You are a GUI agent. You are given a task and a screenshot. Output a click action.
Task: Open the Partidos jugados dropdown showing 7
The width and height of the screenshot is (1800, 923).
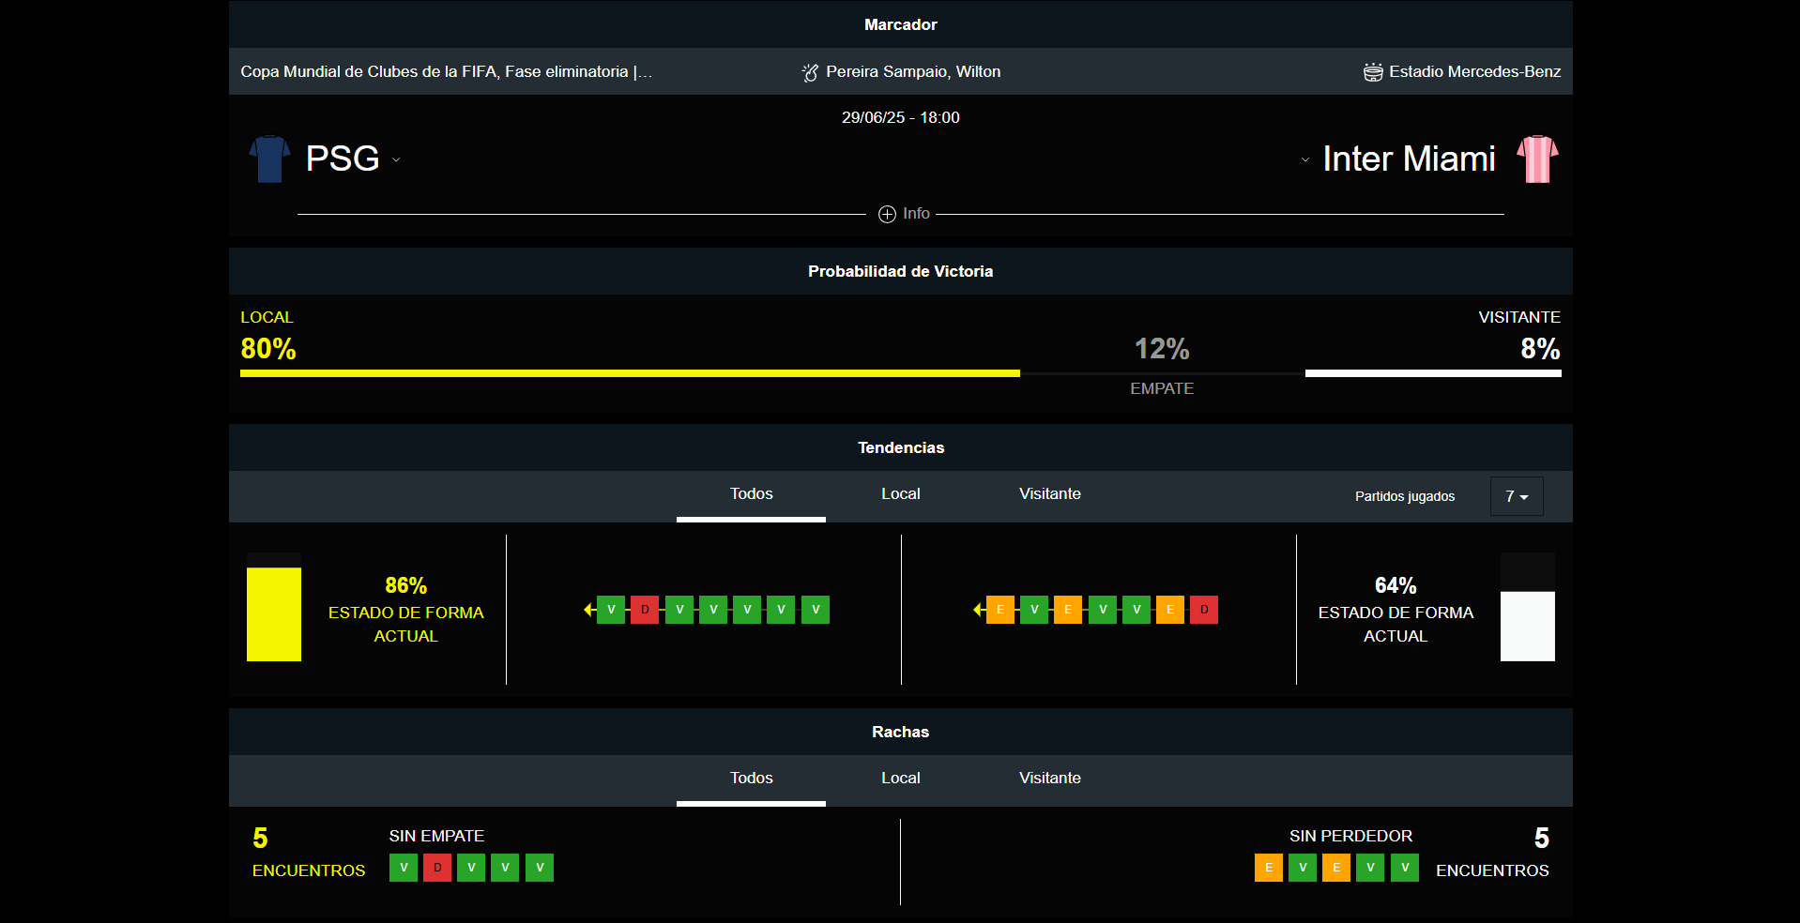[x=1517, y=496]
